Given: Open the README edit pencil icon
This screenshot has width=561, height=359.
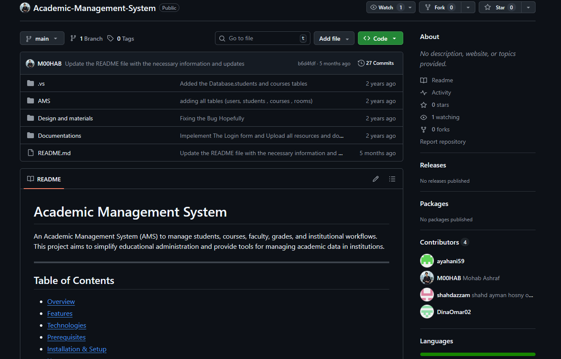Looking at the screenshot, I should click(x=376, y=179).
